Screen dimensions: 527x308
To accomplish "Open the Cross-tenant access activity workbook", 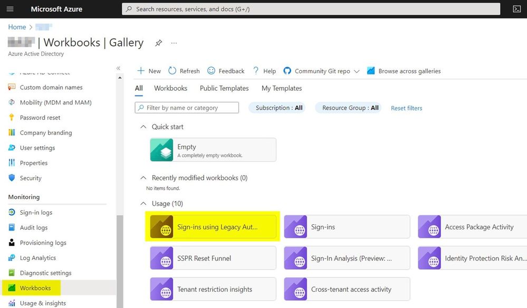I will [x=347, y=289].
